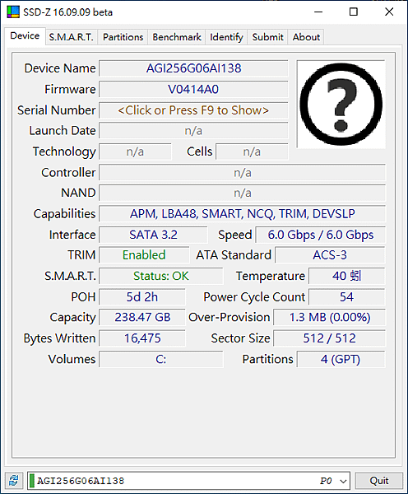
Task: Click the Technology n/a field
Action: [136, 151]
